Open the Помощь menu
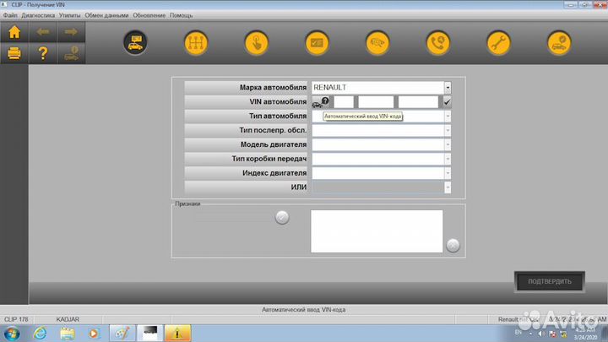This screenshot has width=608, height=342. (181, 15)
